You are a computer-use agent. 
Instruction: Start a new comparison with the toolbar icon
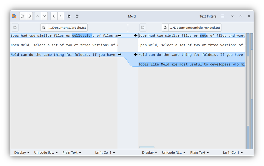[23, 16]
